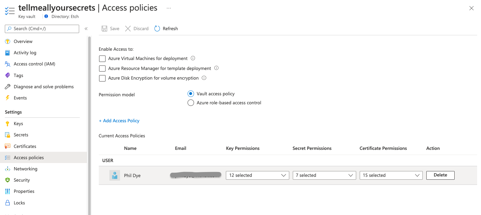Image resolution: width=481 pixels, height=215 pixels.
Task: Enable Azure Disk Encryption for volume encryption
Action: click(102, 78)
